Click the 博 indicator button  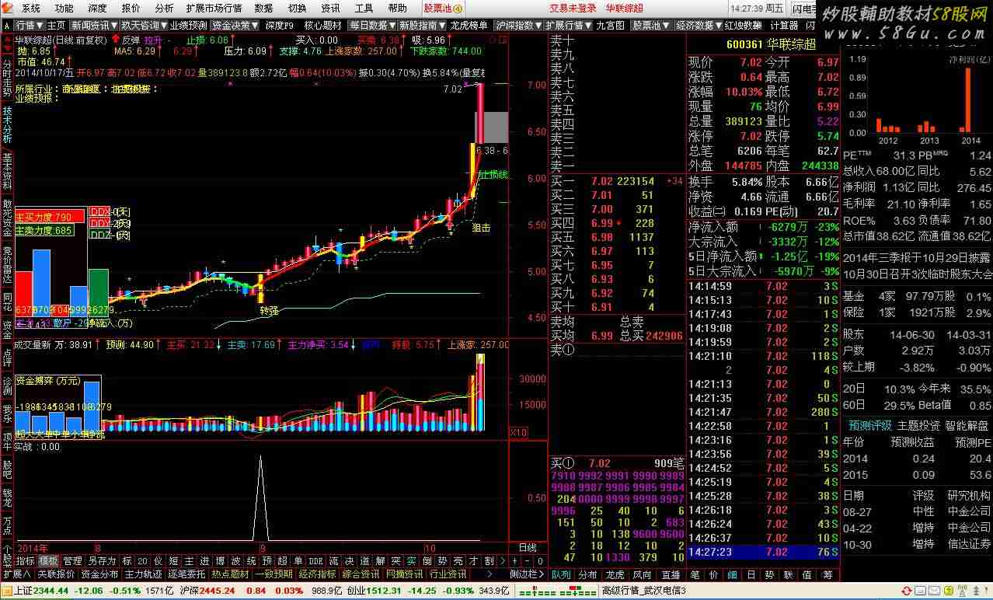220,560
